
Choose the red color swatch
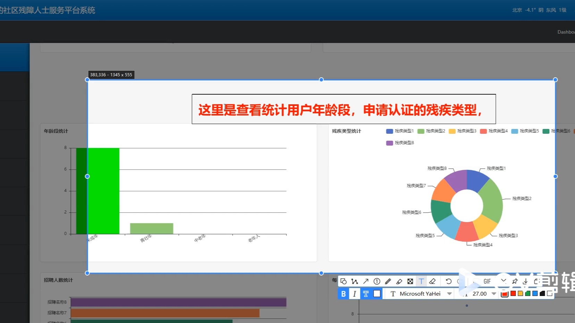click(x=513, y=294)
